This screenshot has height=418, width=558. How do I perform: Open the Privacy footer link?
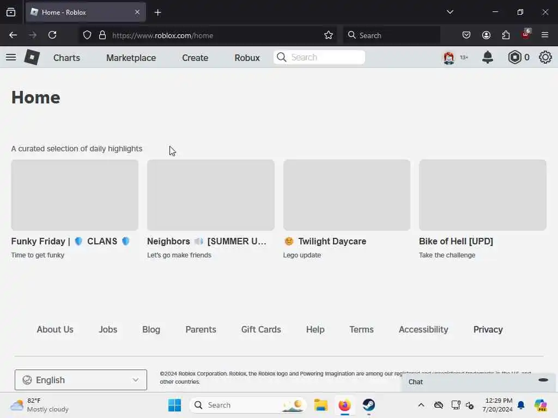(488, 329)
